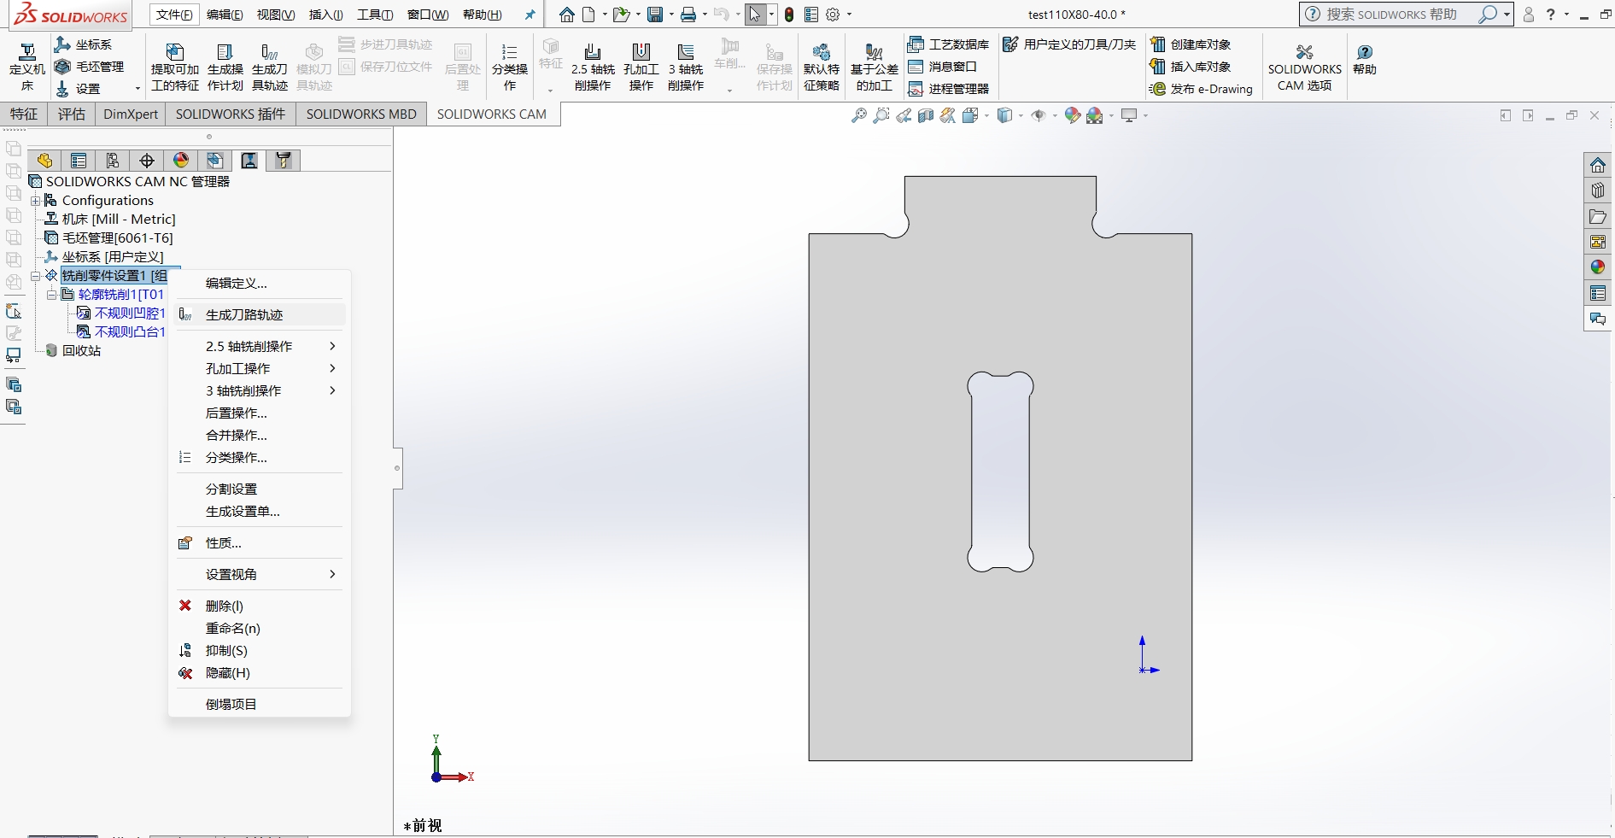Click 分类操作 in the ribbon
The height and width of the screenshot is (838, 1615).
tap(510, 67)
